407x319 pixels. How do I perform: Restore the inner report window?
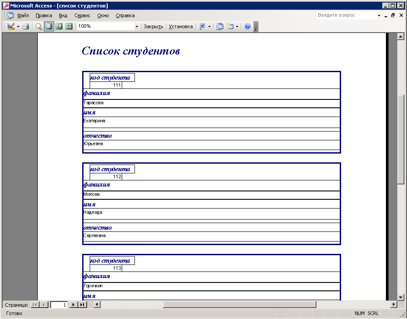point(393,15)
